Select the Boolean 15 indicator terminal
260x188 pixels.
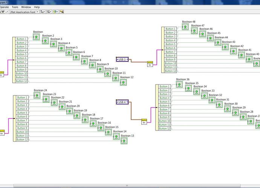pos(109,132)
